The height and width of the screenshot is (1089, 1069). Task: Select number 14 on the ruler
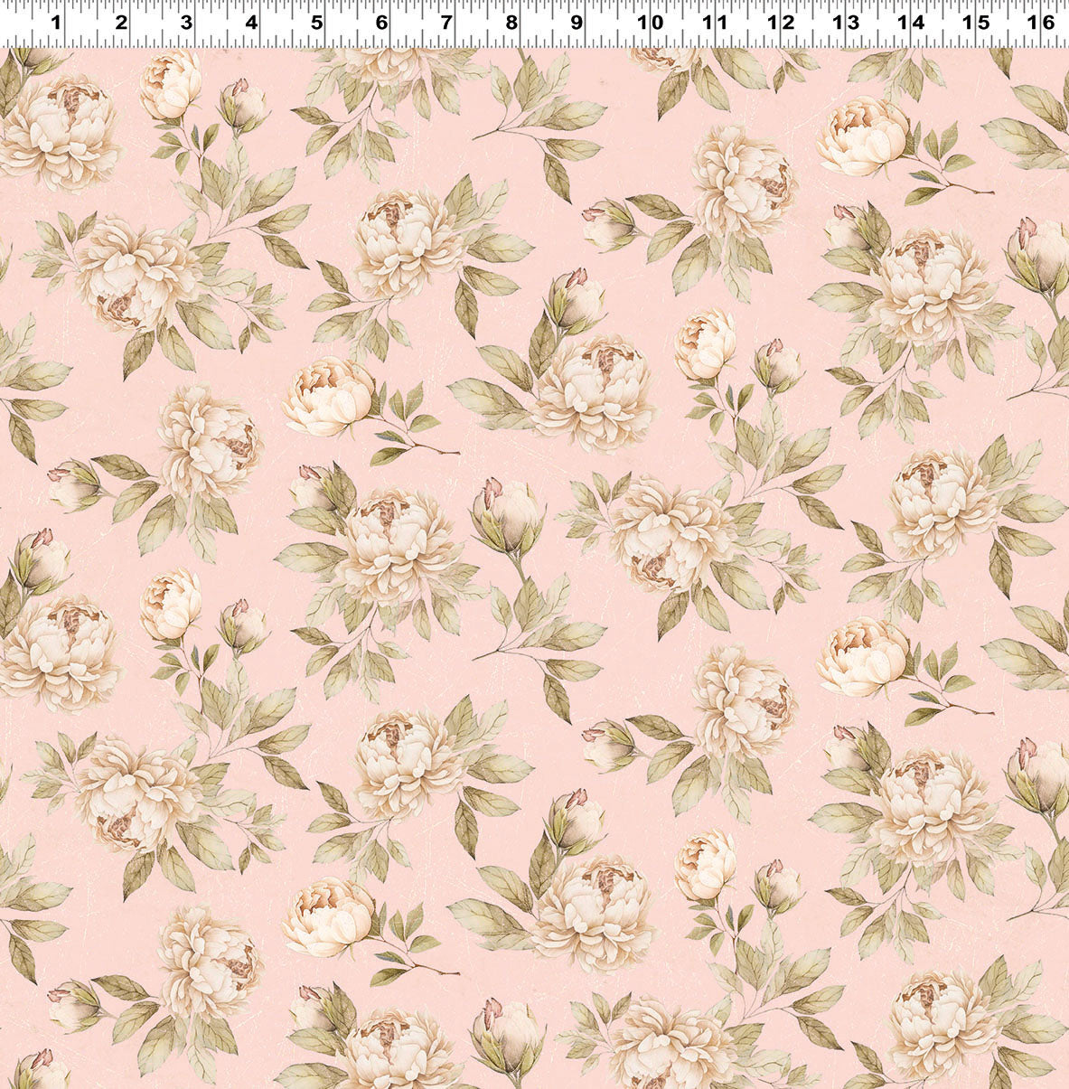point(911,23)
